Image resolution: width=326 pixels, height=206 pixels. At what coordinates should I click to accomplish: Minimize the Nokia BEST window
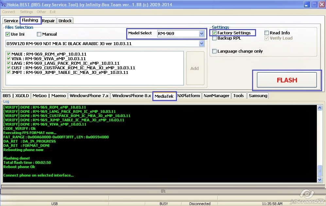pos(307,4)
